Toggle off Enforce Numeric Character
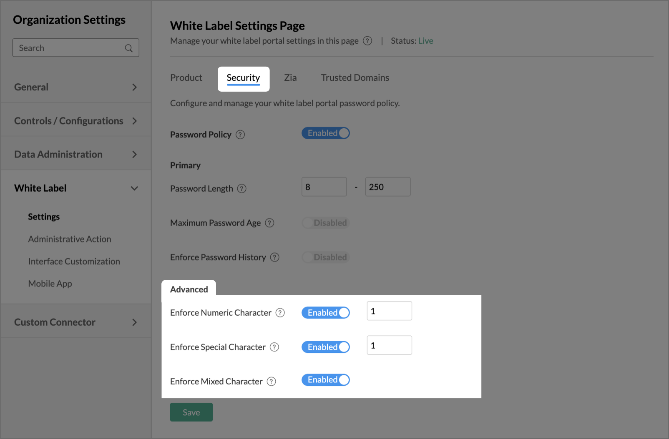Viewport: 669px width, 439px height. pyautogui.click(x=326, y=313)
